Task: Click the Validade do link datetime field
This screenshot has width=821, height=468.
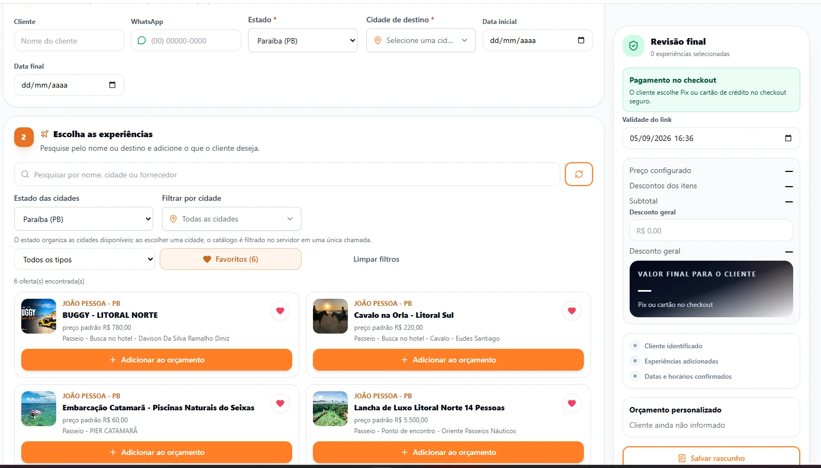Action: 711,138
